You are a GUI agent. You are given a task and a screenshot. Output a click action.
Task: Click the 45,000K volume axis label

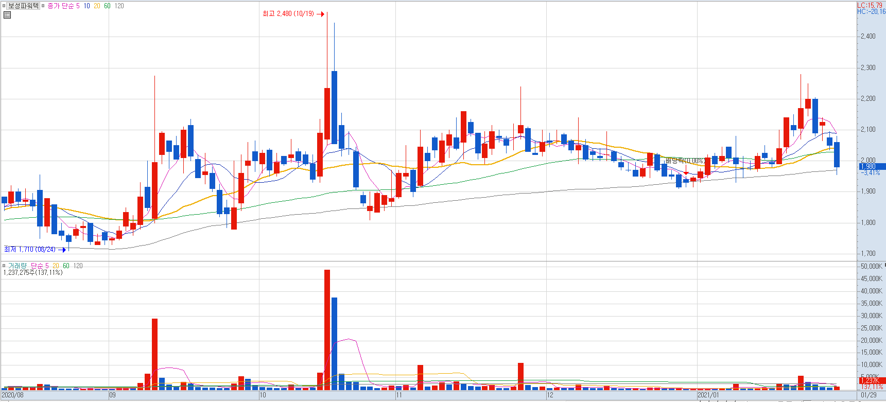tap(871, 279)
